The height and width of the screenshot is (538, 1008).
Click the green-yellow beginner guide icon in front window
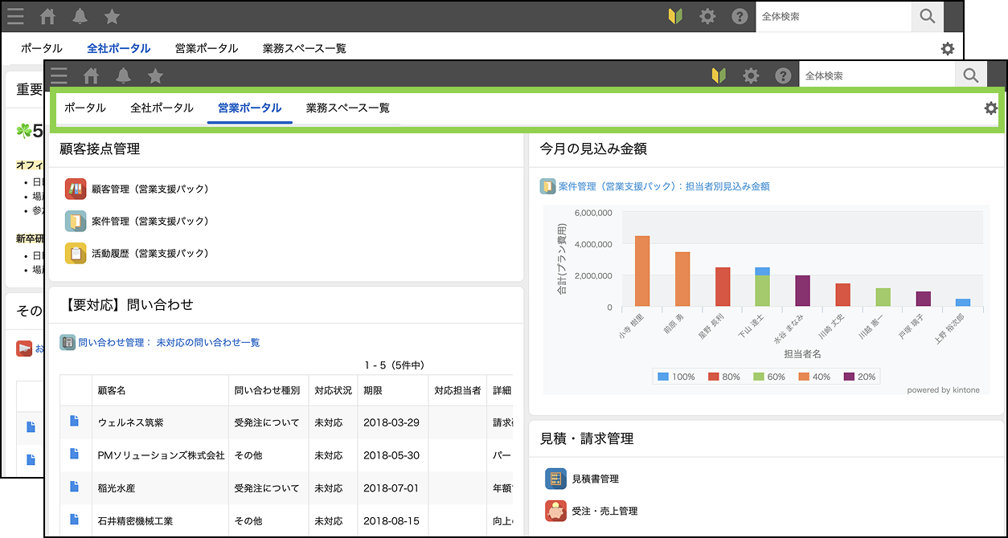pyautogui.click(x=719, y=76)
